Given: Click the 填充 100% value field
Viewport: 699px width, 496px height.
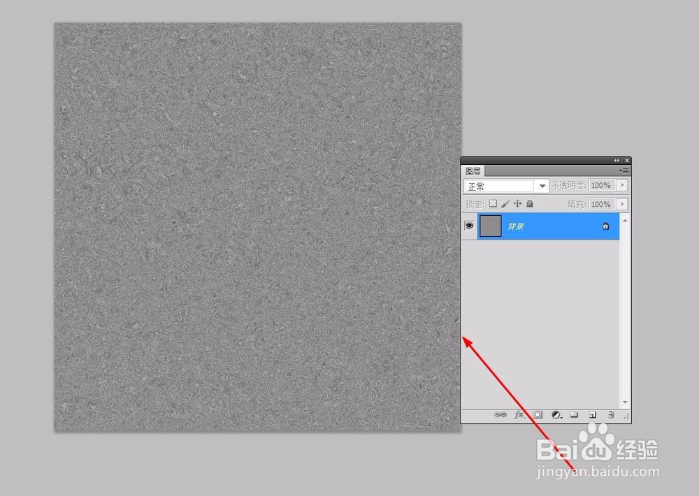Looking at the screenshot, I should click(x=602, y=204).
